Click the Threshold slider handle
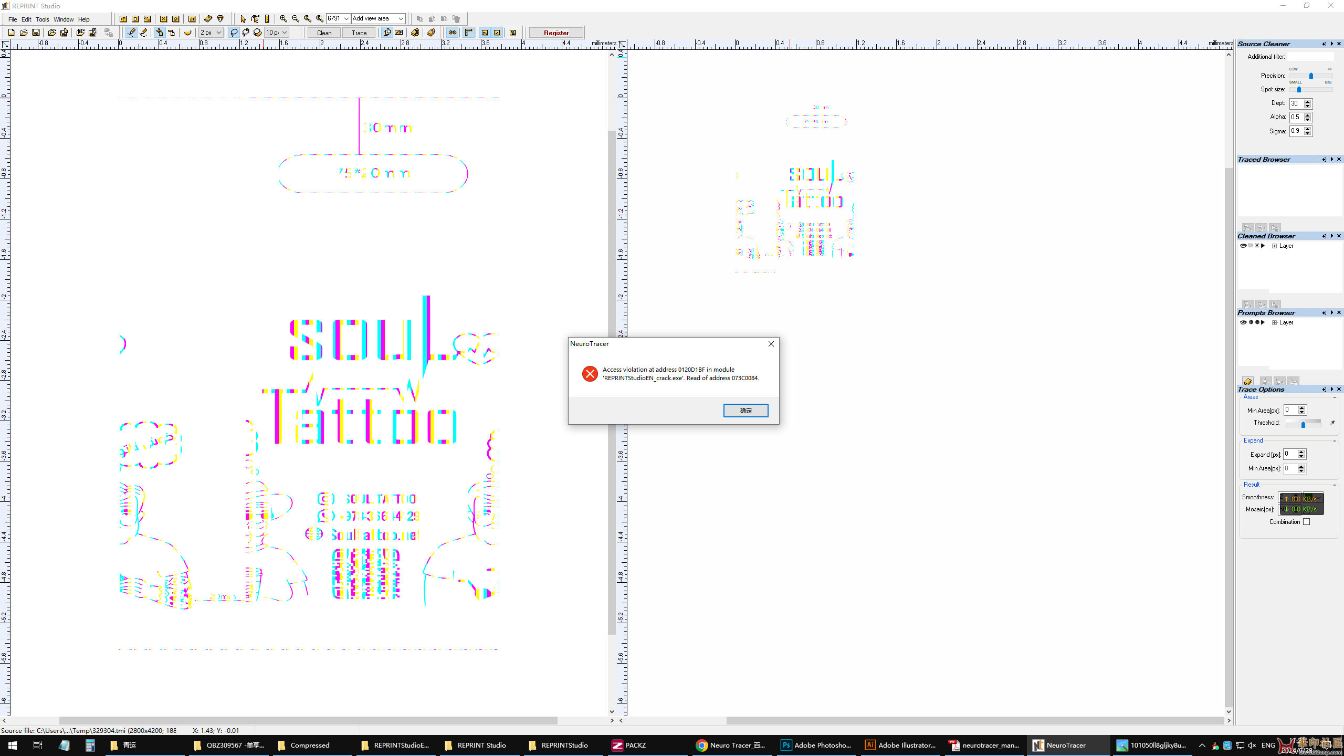 [1303, 424]
